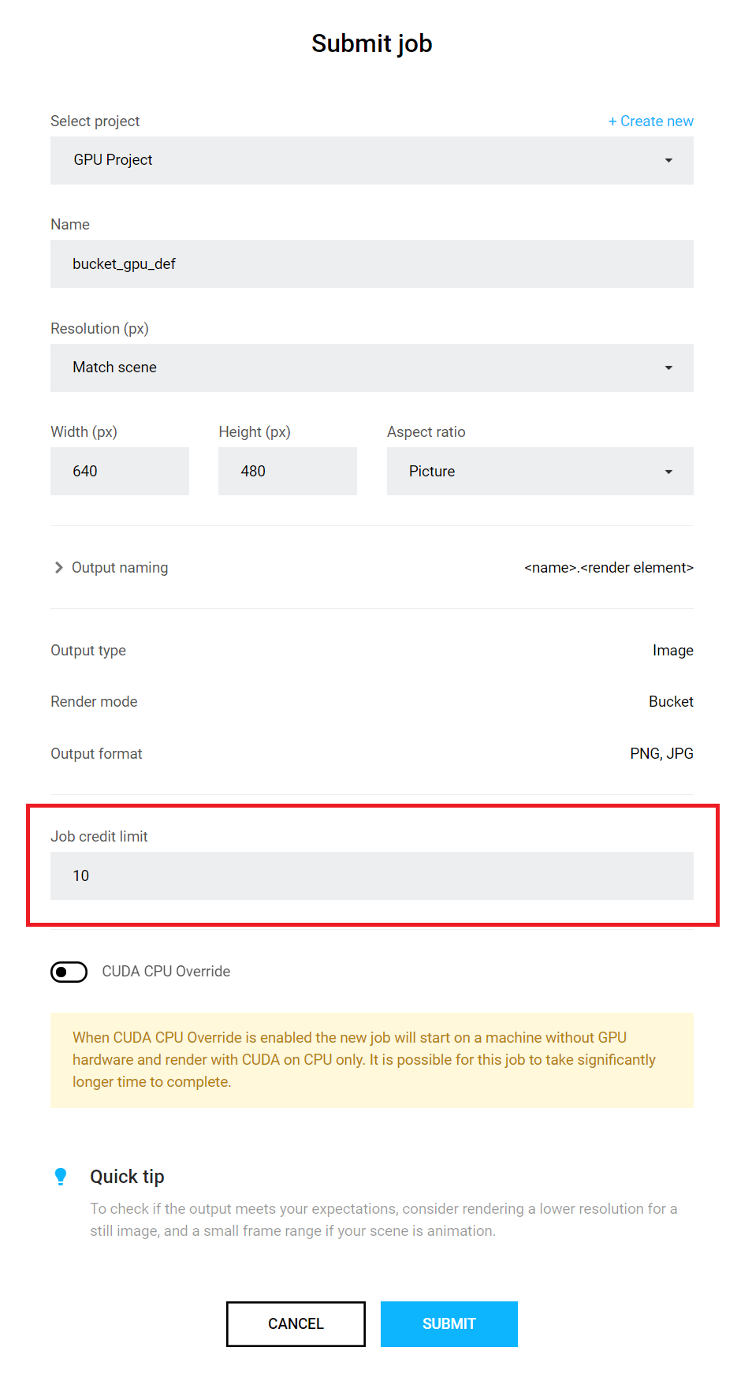Open the Resolution Match scene dropdown
Viewport: 752px width, 1396px height.
point(372,368)
